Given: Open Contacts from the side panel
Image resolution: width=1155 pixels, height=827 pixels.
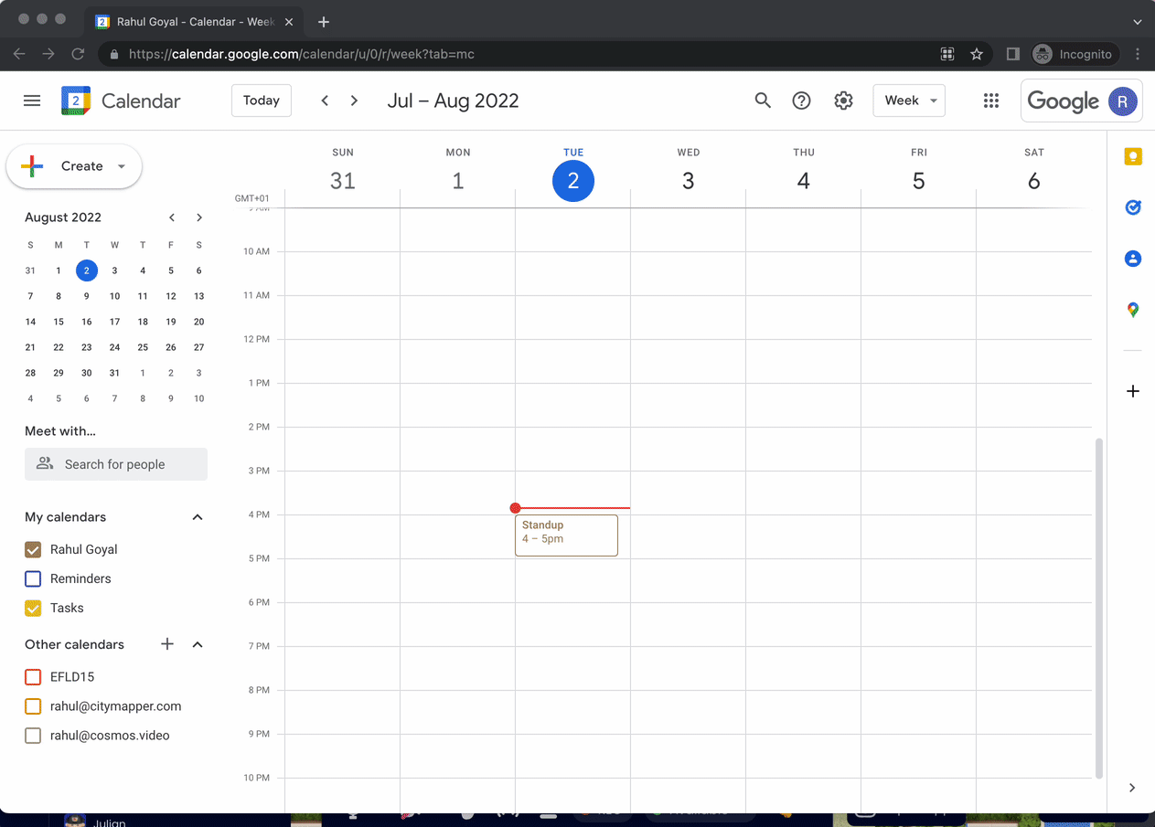Looking at the screenshot, I should click(x=1133, y=259).
